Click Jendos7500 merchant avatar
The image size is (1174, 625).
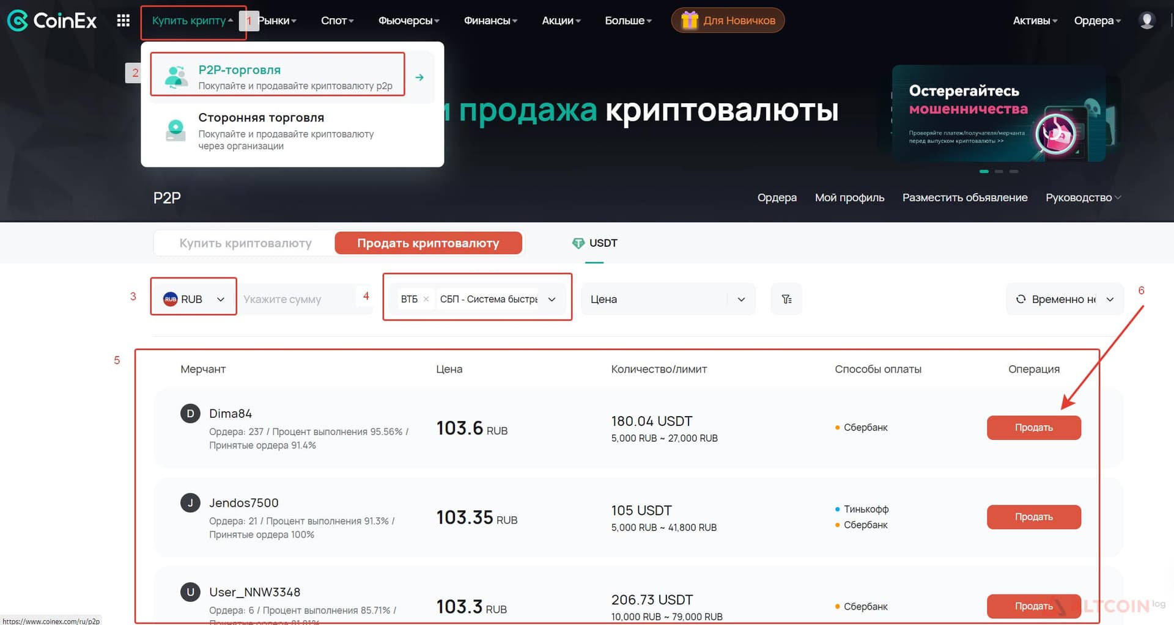coord(190,503)
